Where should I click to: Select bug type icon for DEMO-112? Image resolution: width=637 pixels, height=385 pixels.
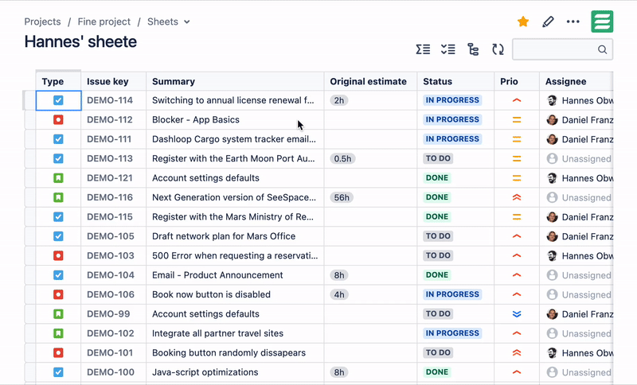click(x=58, y=119)
